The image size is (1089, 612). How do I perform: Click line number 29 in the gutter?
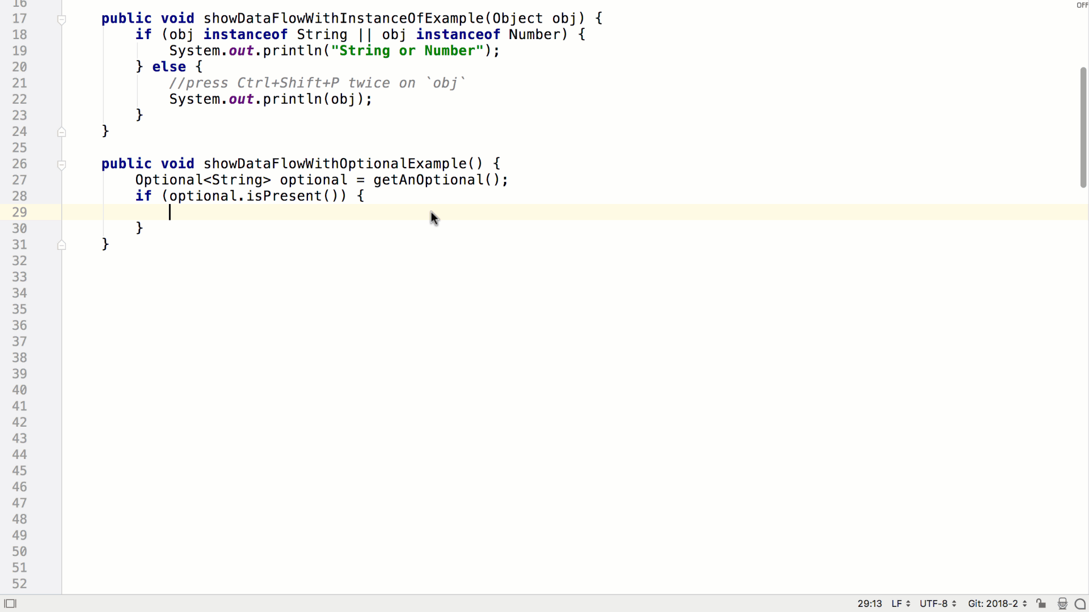[20, 212]
